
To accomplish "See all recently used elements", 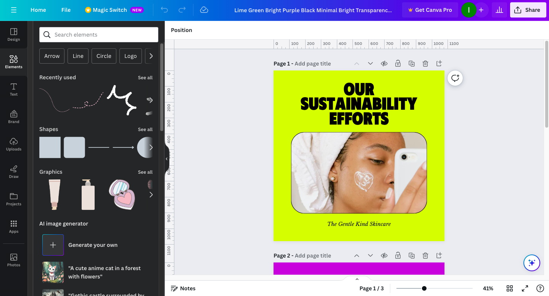I will (145, 77).
